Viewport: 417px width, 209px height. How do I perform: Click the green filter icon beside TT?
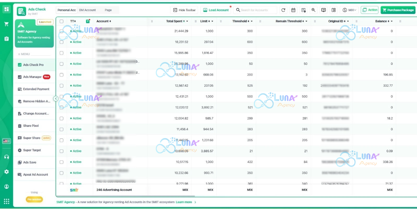(88, 21)
